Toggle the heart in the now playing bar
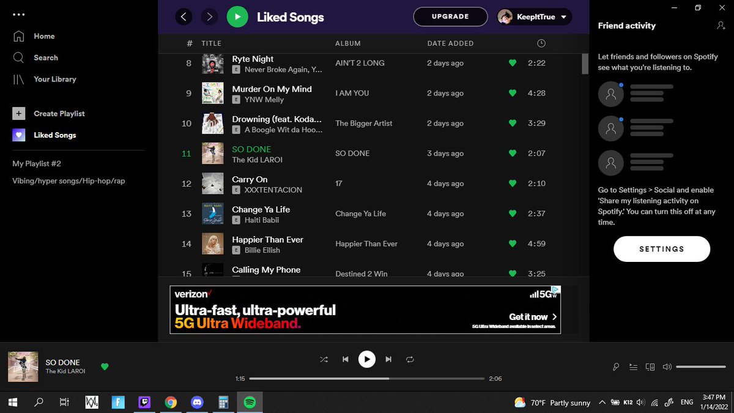The height and width of the screenshot is (413, 734). (x=105, y=366)
